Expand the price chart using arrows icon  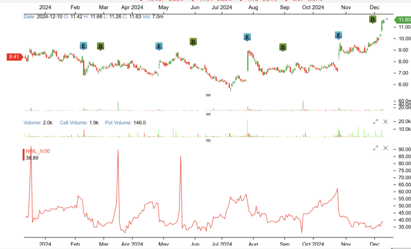(385, 21)
